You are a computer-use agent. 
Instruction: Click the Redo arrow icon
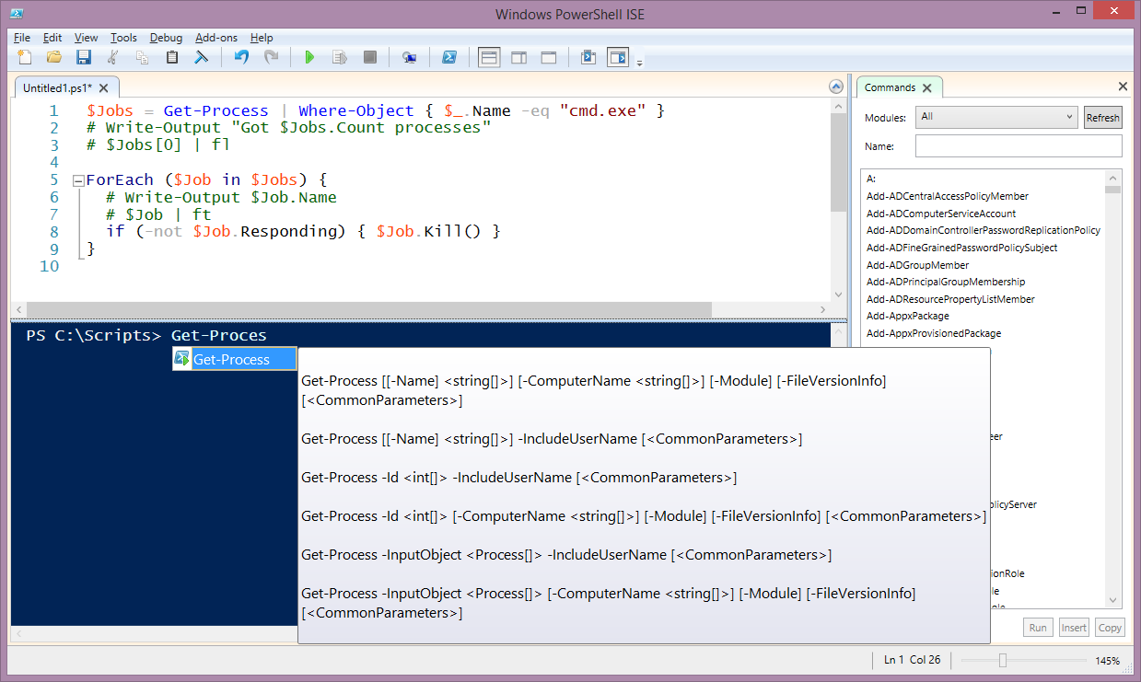pos(271,57)
